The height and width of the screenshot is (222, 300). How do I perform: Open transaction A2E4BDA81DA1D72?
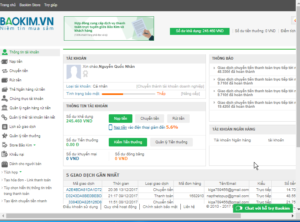pyautogui.click(x=84, y=189)
